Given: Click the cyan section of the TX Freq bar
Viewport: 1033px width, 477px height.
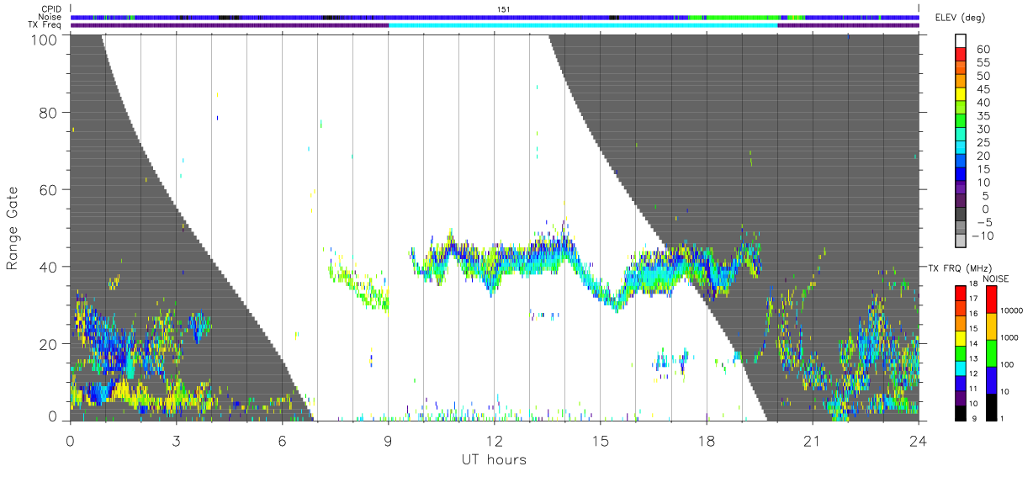Looking at the screenshot, I should point(583,25).
